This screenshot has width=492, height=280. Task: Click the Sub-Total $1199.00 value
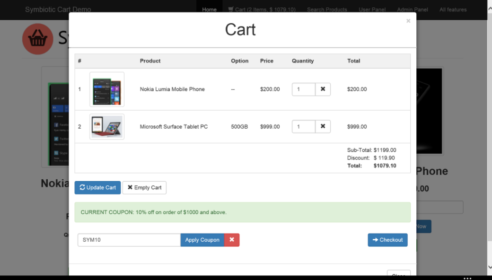pyautogui.click(x=385, y=150)
